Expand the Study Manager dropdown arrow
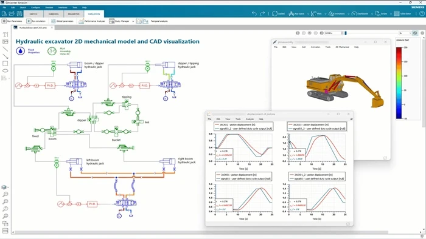Viewport: 426px width, 239px height. click(133, 21)
